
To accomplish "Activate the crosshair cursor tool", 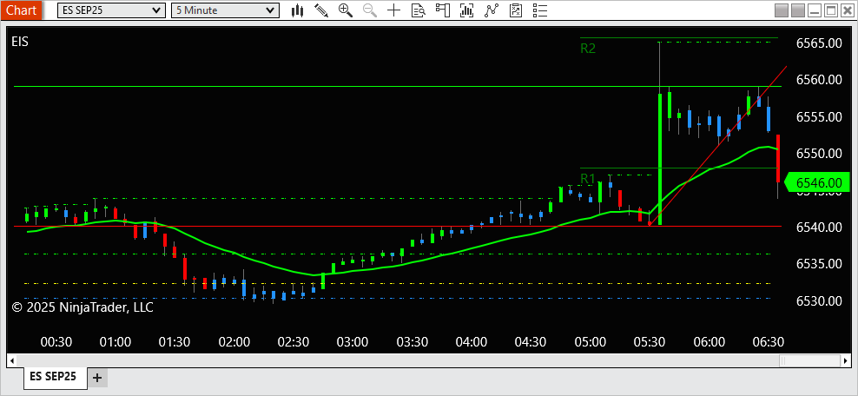I will coord(393,10).
